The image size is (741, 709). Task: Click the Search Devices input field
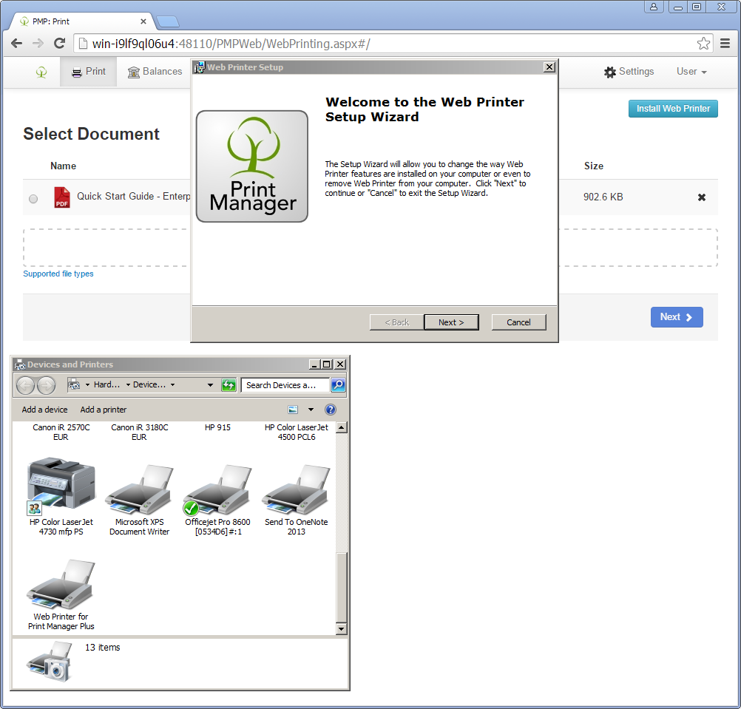pyautogui.click(x=285, y=385)
